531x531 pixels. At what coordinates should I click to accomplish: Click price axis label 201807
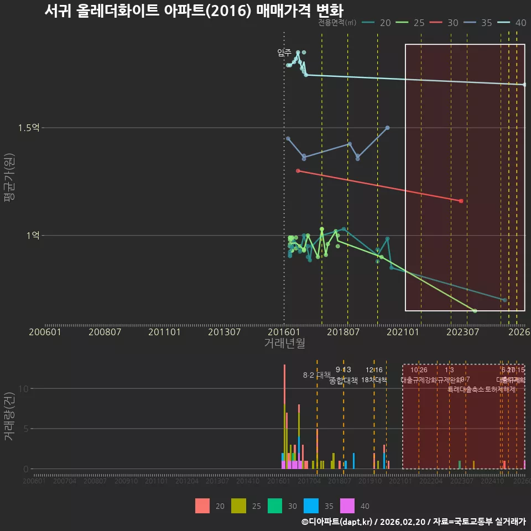pos(343,332)
